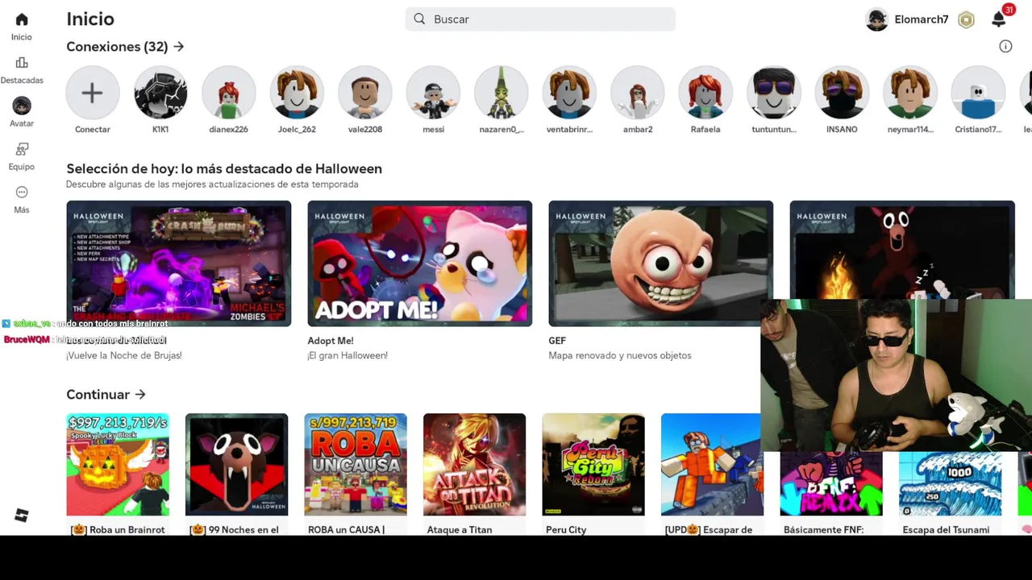Screen dimensions: 1032x580
Task: Click the Ataque a Titan title text
Action: pos(460,530)
